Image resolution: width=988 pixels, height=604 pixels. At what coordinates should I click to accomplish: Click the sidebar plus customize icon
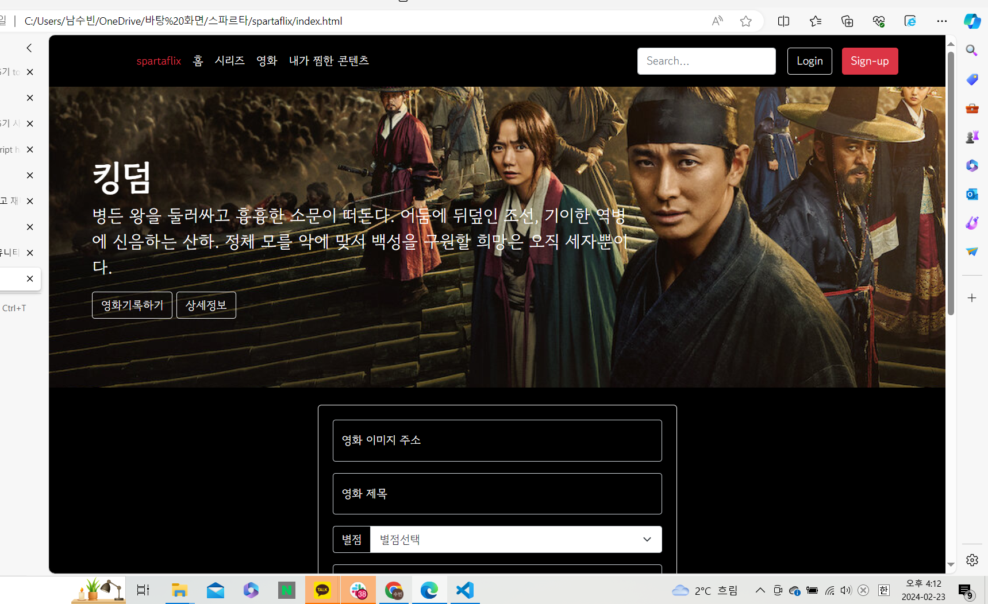pyautogui.click(x=972, y=298)
